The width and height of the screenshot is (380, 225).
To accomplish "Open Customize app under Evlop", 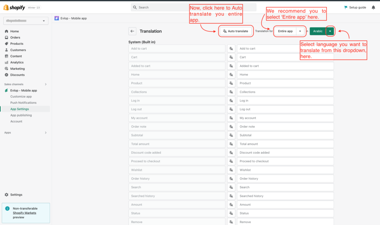I will (21, 96).
